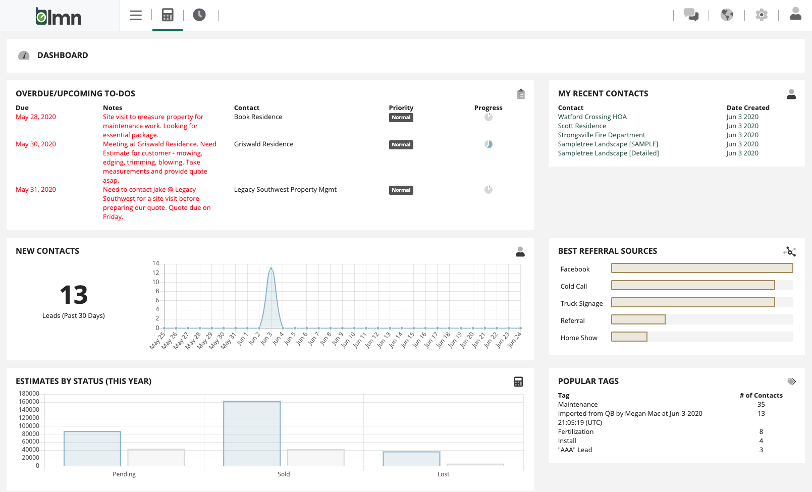This screenshot has height=492, width=812.
Task: Open the settings gear icon
Action: [762, 15]
